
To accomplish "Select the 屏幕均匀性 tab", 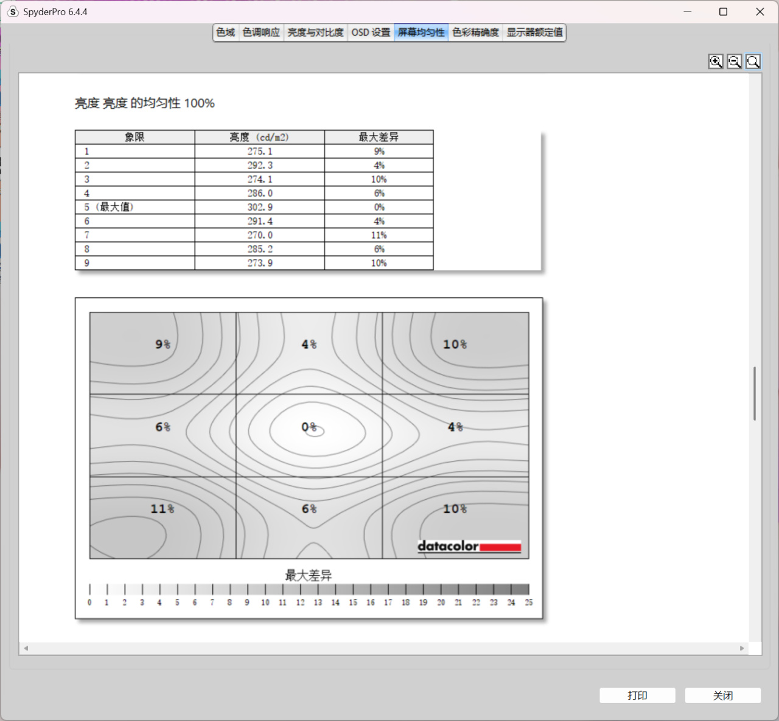I will 421,32.
